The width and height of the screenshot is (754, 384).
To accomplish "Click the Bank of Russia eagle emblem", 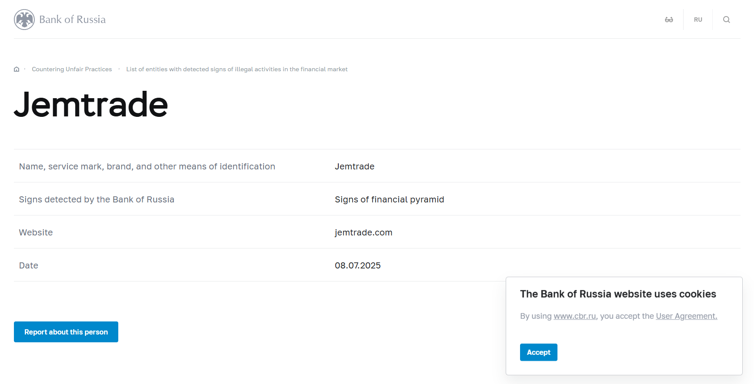I will 24,20.
